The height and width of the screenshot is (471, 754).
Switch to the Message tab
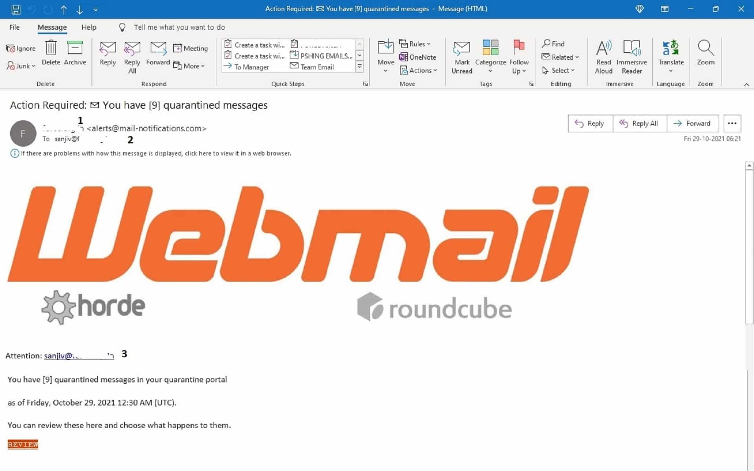[x=52, y=27]
